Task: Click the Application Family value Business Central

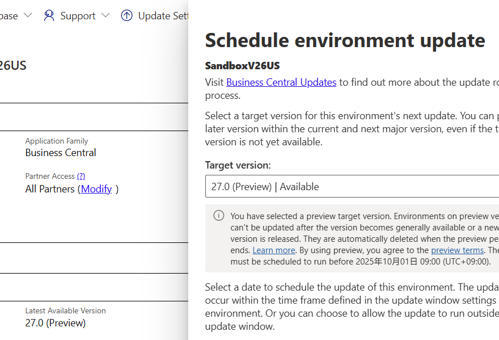Action: pos(61,153)
